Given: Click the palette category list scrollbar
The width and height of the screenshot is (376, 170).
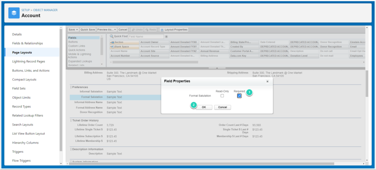Looking at the screenshot, I should tap(102, 46).
